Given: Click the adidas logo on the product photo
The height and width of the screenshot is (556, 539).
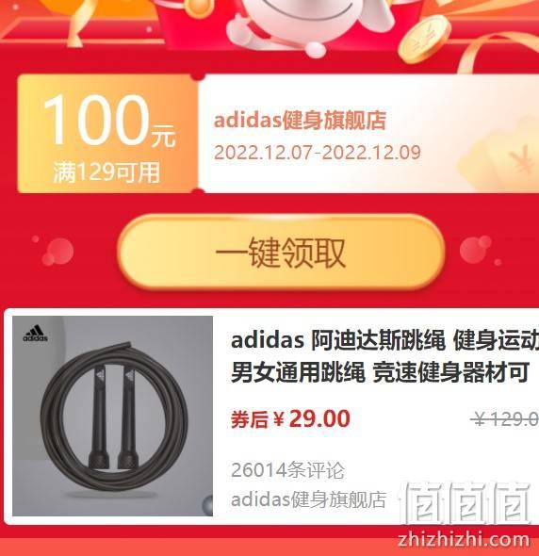Looking at the screenshot, I should (x=36, y=334).
